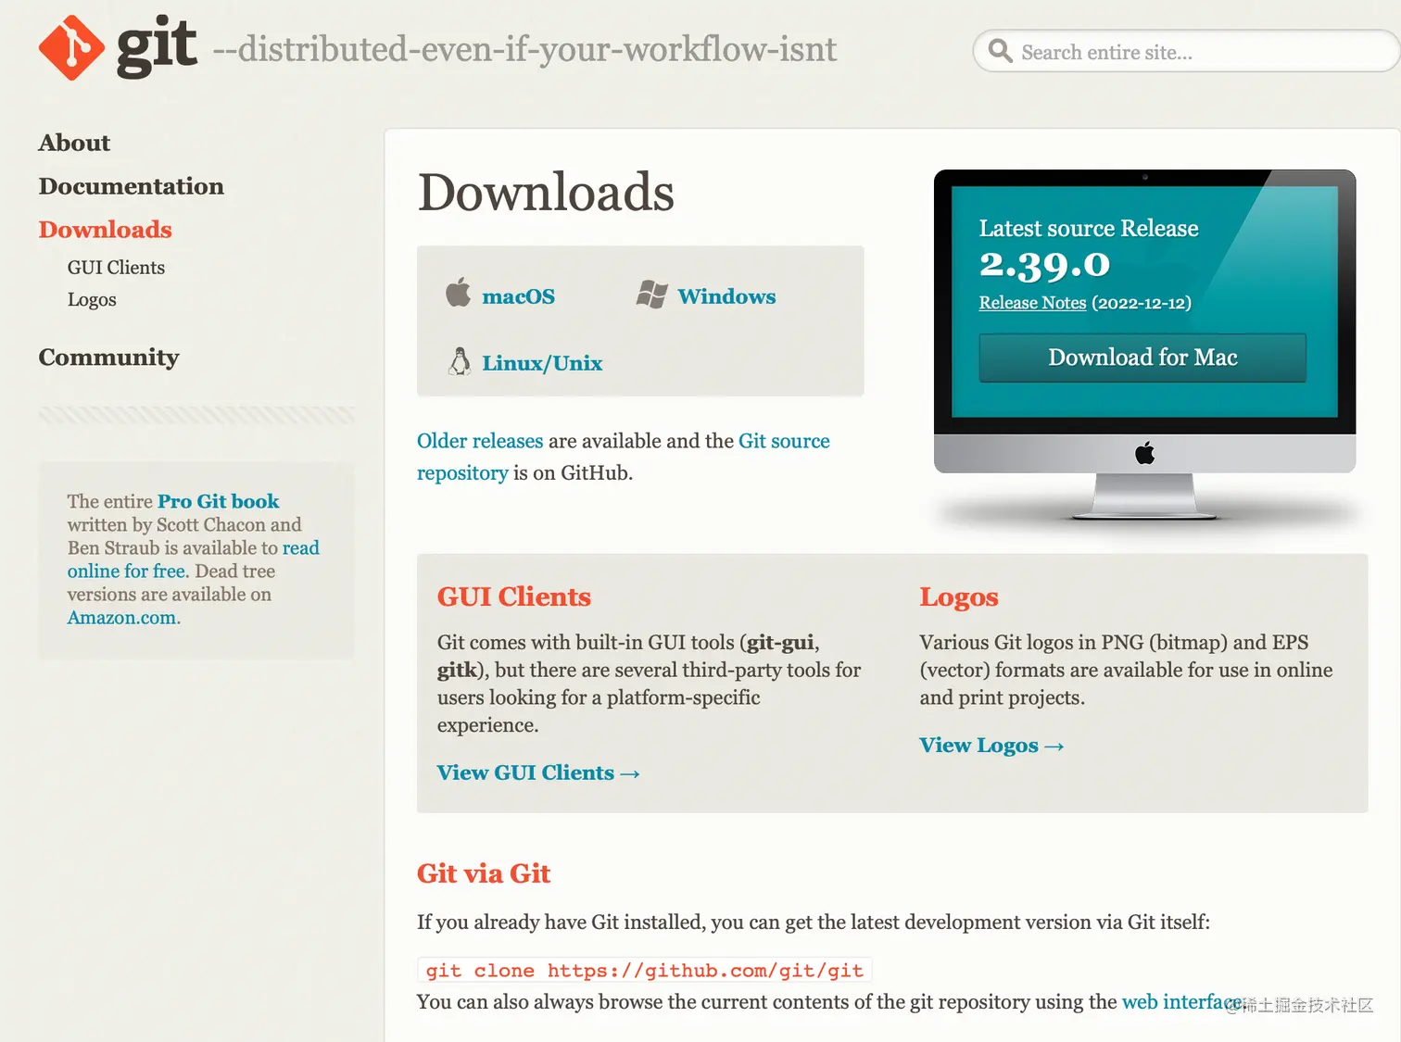Click the orange Git diamond logo icon
Image resolution: width=1401 pixels, height=1042 pixels.
[x=72, y=48]
